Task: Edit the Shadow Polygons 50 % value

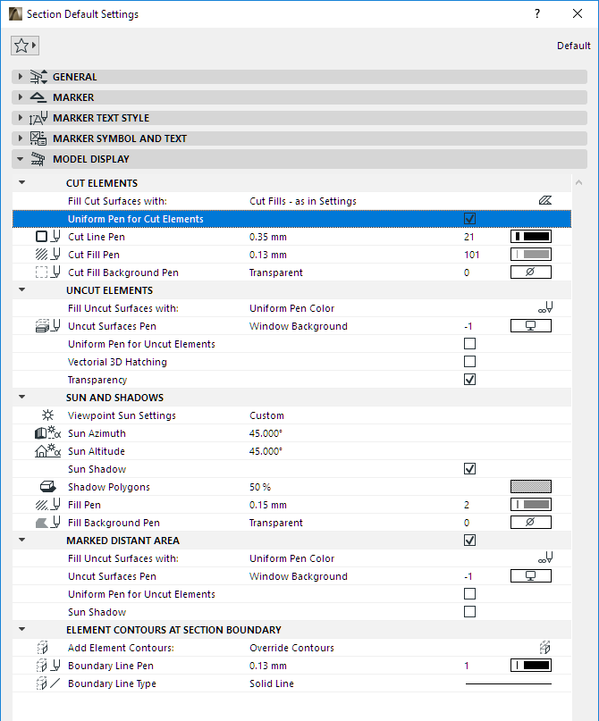Action: [260, 487]
